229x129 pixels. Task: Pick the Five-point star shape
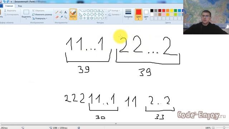tap(88, 18)
